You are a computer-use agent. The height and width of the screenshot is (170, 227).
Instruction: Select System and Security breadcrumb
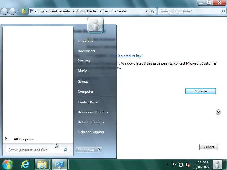tap(54, 11)
